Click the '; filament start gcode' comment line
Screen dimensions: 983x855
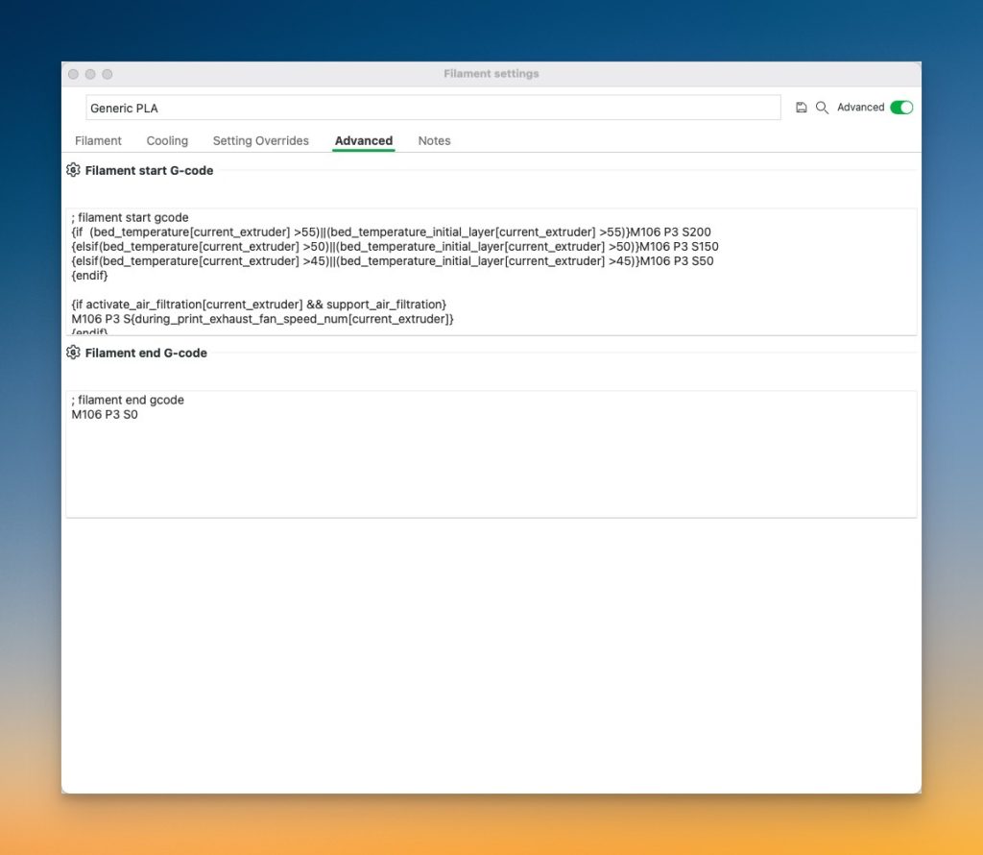click(130, 217)
